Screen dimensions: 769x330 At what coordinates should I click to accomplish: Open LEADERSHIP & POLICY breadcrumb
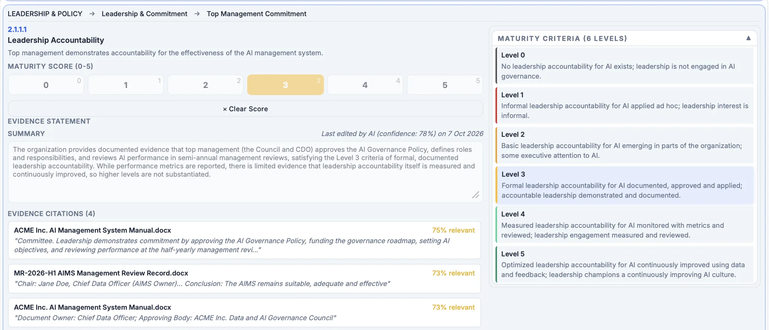pyautogui.click(x=45, y=14)
